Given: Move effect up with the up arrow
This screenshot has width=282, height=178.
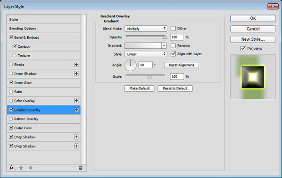Looking at the screenshot, I should (x=21, y=168).
